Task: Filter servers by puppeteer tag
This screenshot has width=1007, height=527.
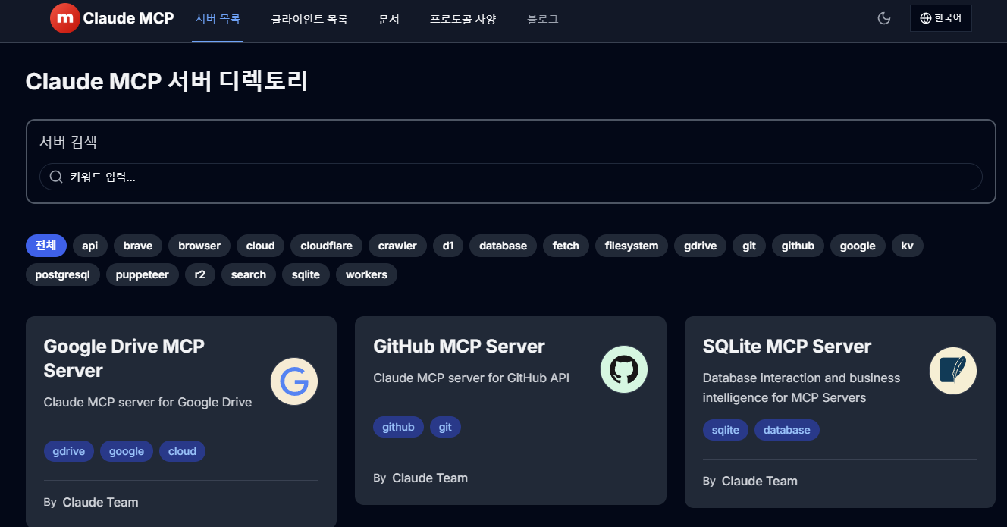Action: [143, 274]
